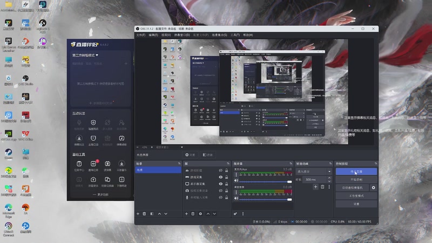Zoom out the preview with minus icon

coord(138,147)
